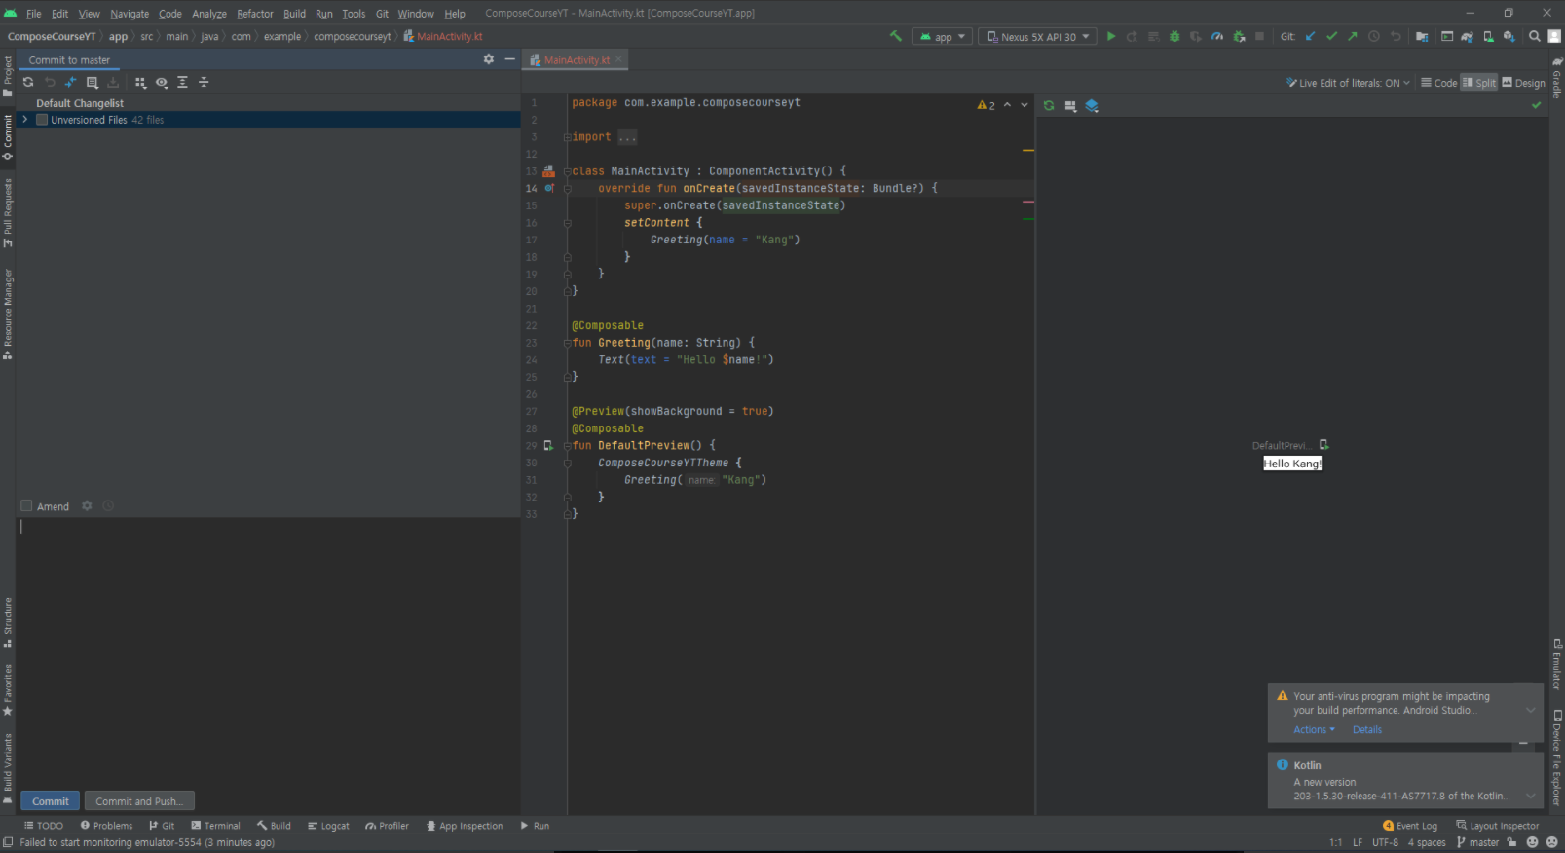Open the Analyze menu
The width and height of the screenshot is (1565, 853).
pyautogui.click(x=209, y=14)
